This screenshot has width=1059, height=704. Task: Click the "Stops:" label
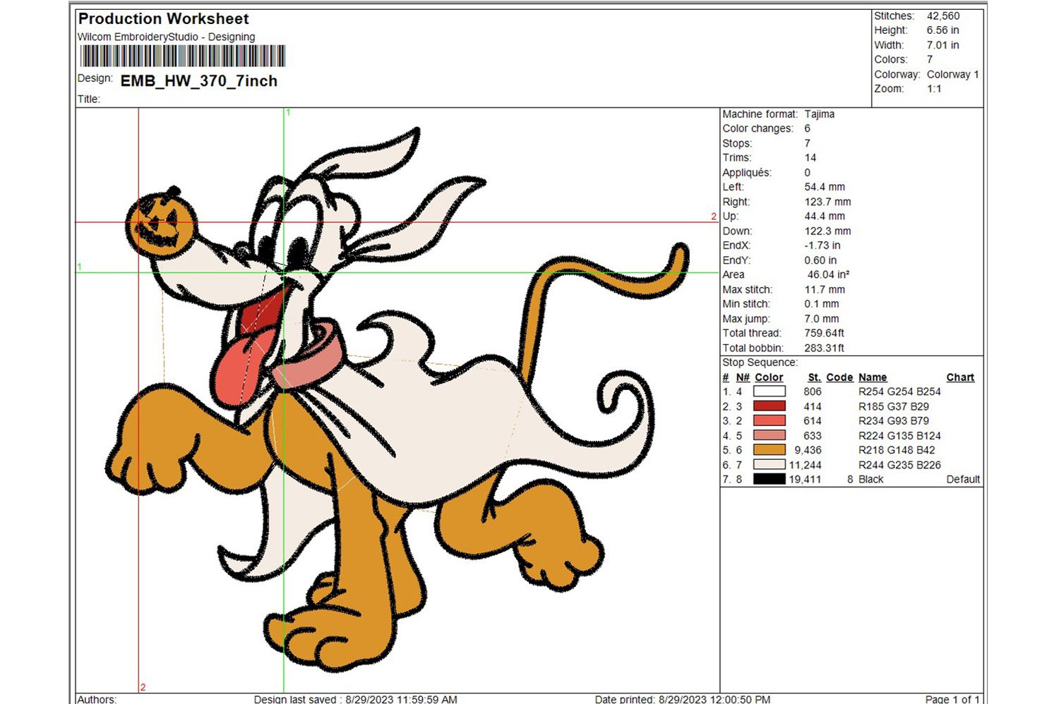tap(737, 143)
